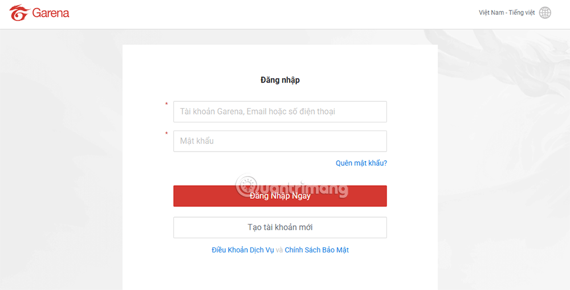
Task: Open the Điều Khoản Dịch Vụ link
Action: click(243, 250)
